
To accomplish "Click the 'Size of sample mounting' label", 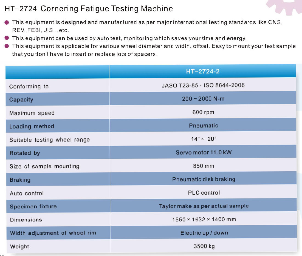I will (x=44, y=166).
